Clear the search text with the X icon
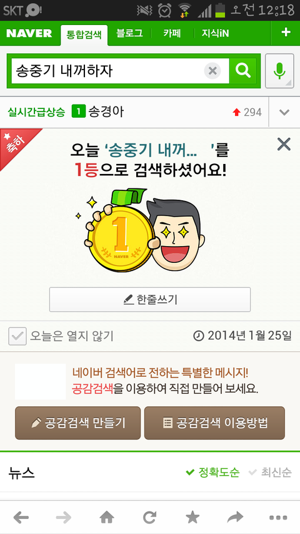This screenshot has width=300, height=534. pos(212,71)
